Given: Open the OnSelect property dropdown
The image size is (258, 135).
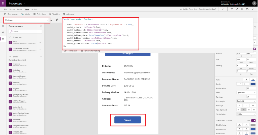Looking at the screenshot, I should coord(26,20).
